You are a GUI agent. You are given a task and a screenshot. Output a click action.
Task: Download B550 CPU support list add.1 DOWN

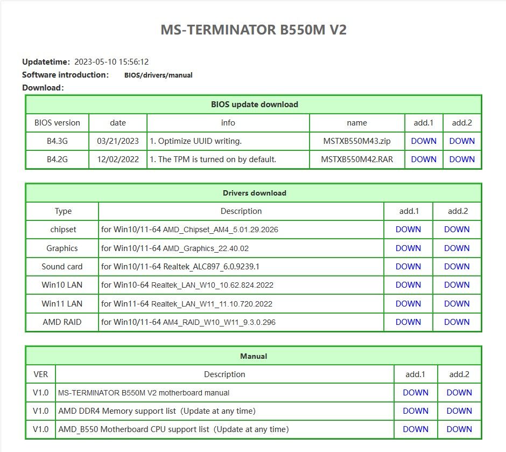[x=416, y=429]
